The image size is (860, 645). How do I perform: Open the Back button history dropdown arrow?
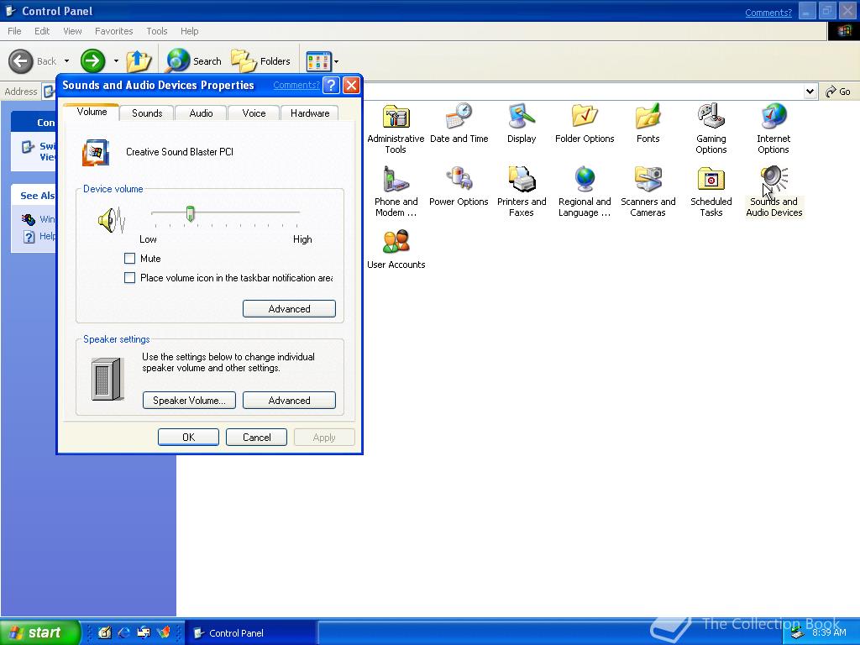coord(66,60)
